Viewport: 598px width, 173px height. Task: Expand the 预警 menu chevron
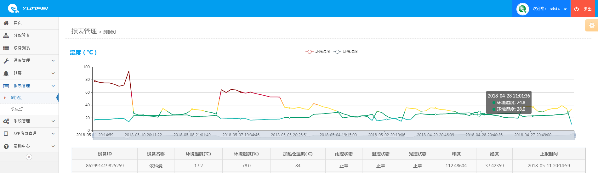(x=53, y=73)
